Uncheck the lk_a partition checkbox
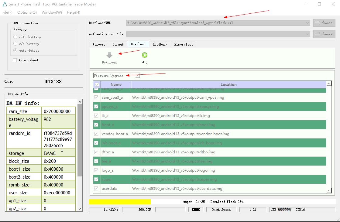Image resolution: width=340 pixels, height=222 pixels. coord(96,115)
